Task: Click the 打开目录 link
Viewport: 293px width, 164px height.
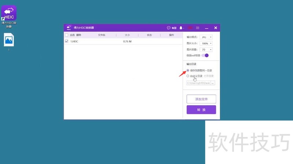Action: pos(209,76)
